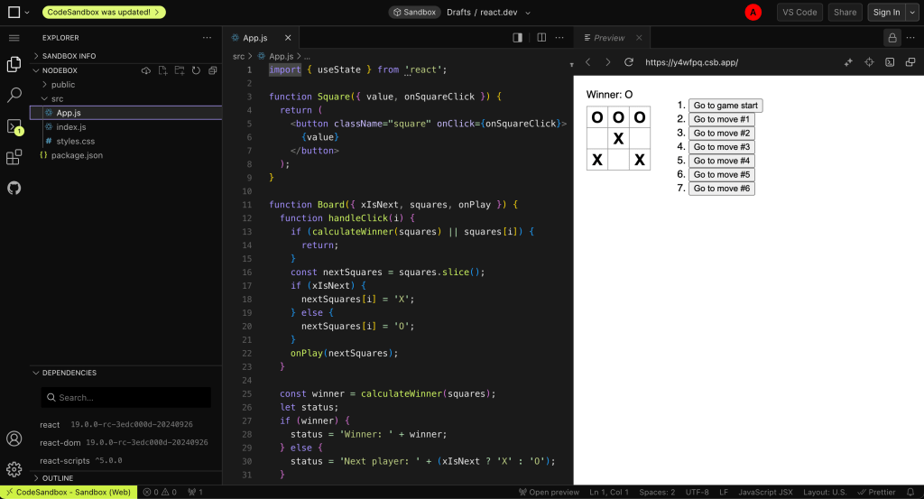This screenshot has width=924, height=499.
Task: Collapse the src folder
Action: [x=57, y=99]
